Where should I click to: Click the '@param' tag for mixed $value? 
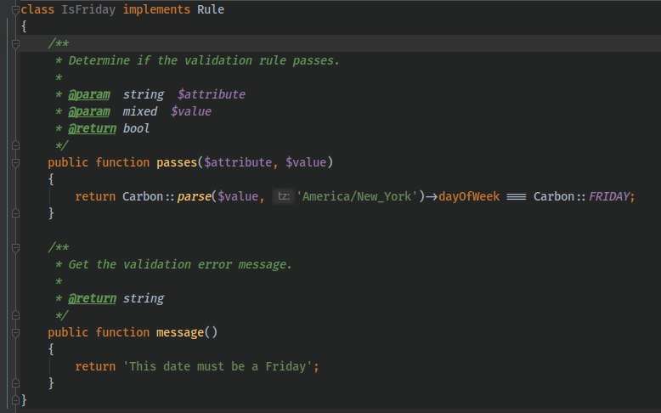[89, 111]
